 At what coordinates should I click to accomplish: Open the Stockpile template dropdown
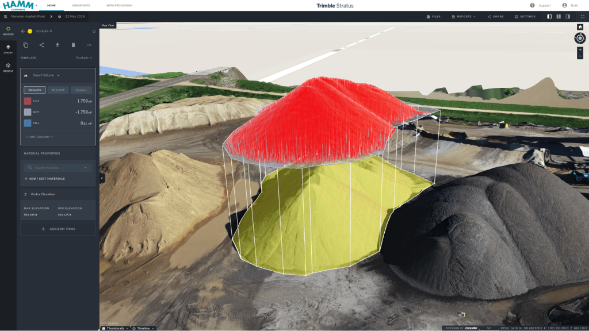[84, 58]
